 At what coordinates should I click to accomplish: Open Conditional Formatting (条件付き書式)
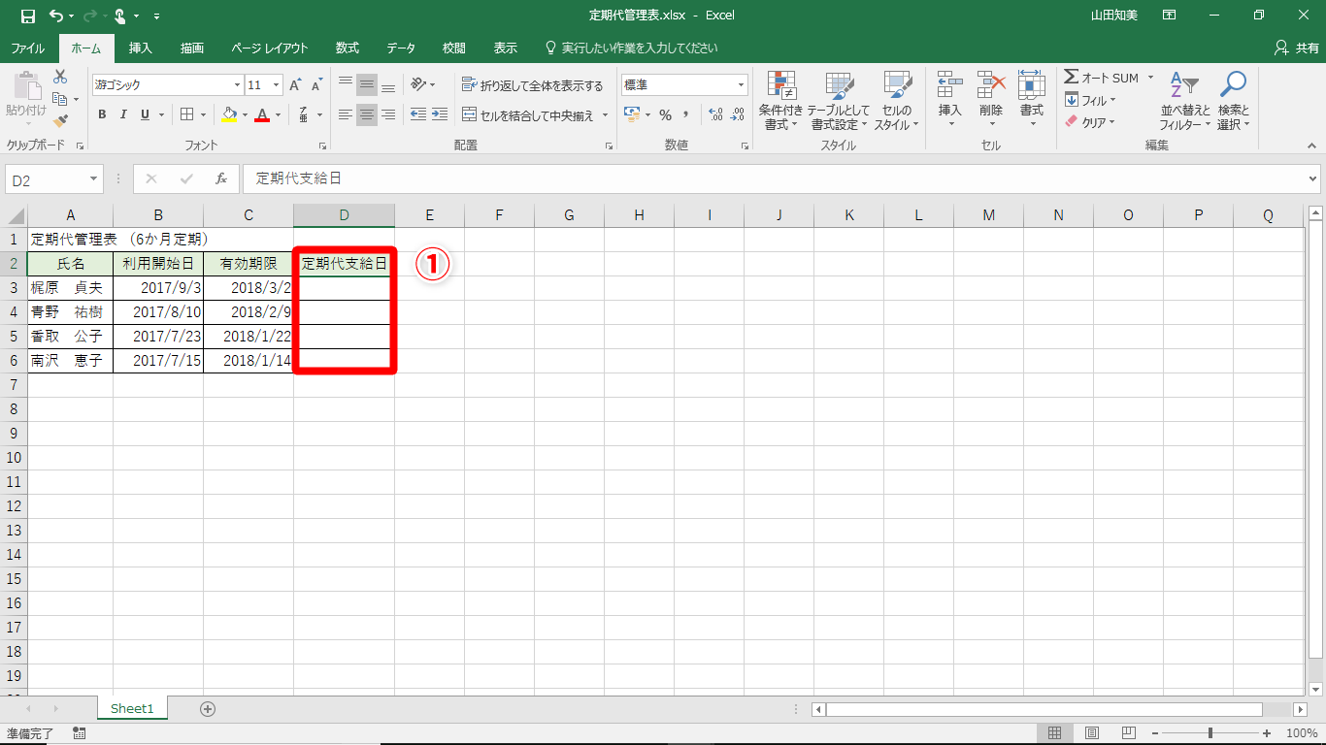pyautogui.click(x=781, y=101)
